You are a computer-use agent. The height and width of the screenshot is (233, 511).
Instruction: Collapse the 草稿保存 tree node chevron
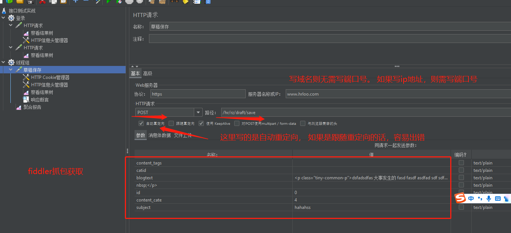[11, 70]
